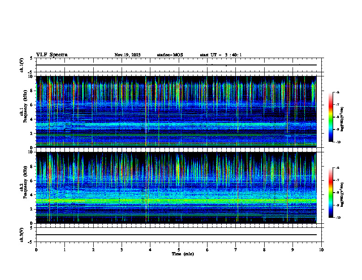Screen dimensions: 362x280
Task: Click time axis tick label '0'
Action: 36,250
